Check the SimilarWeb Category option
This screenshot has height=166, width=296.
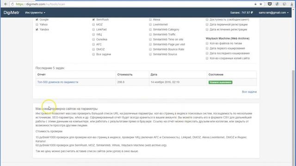150,30
